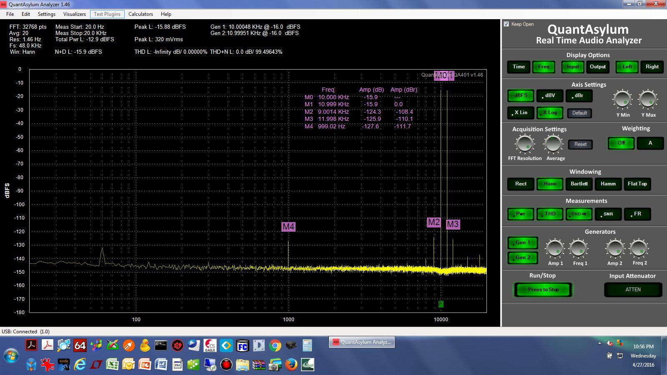Open the Calculators menu

[x=140, y=14]
